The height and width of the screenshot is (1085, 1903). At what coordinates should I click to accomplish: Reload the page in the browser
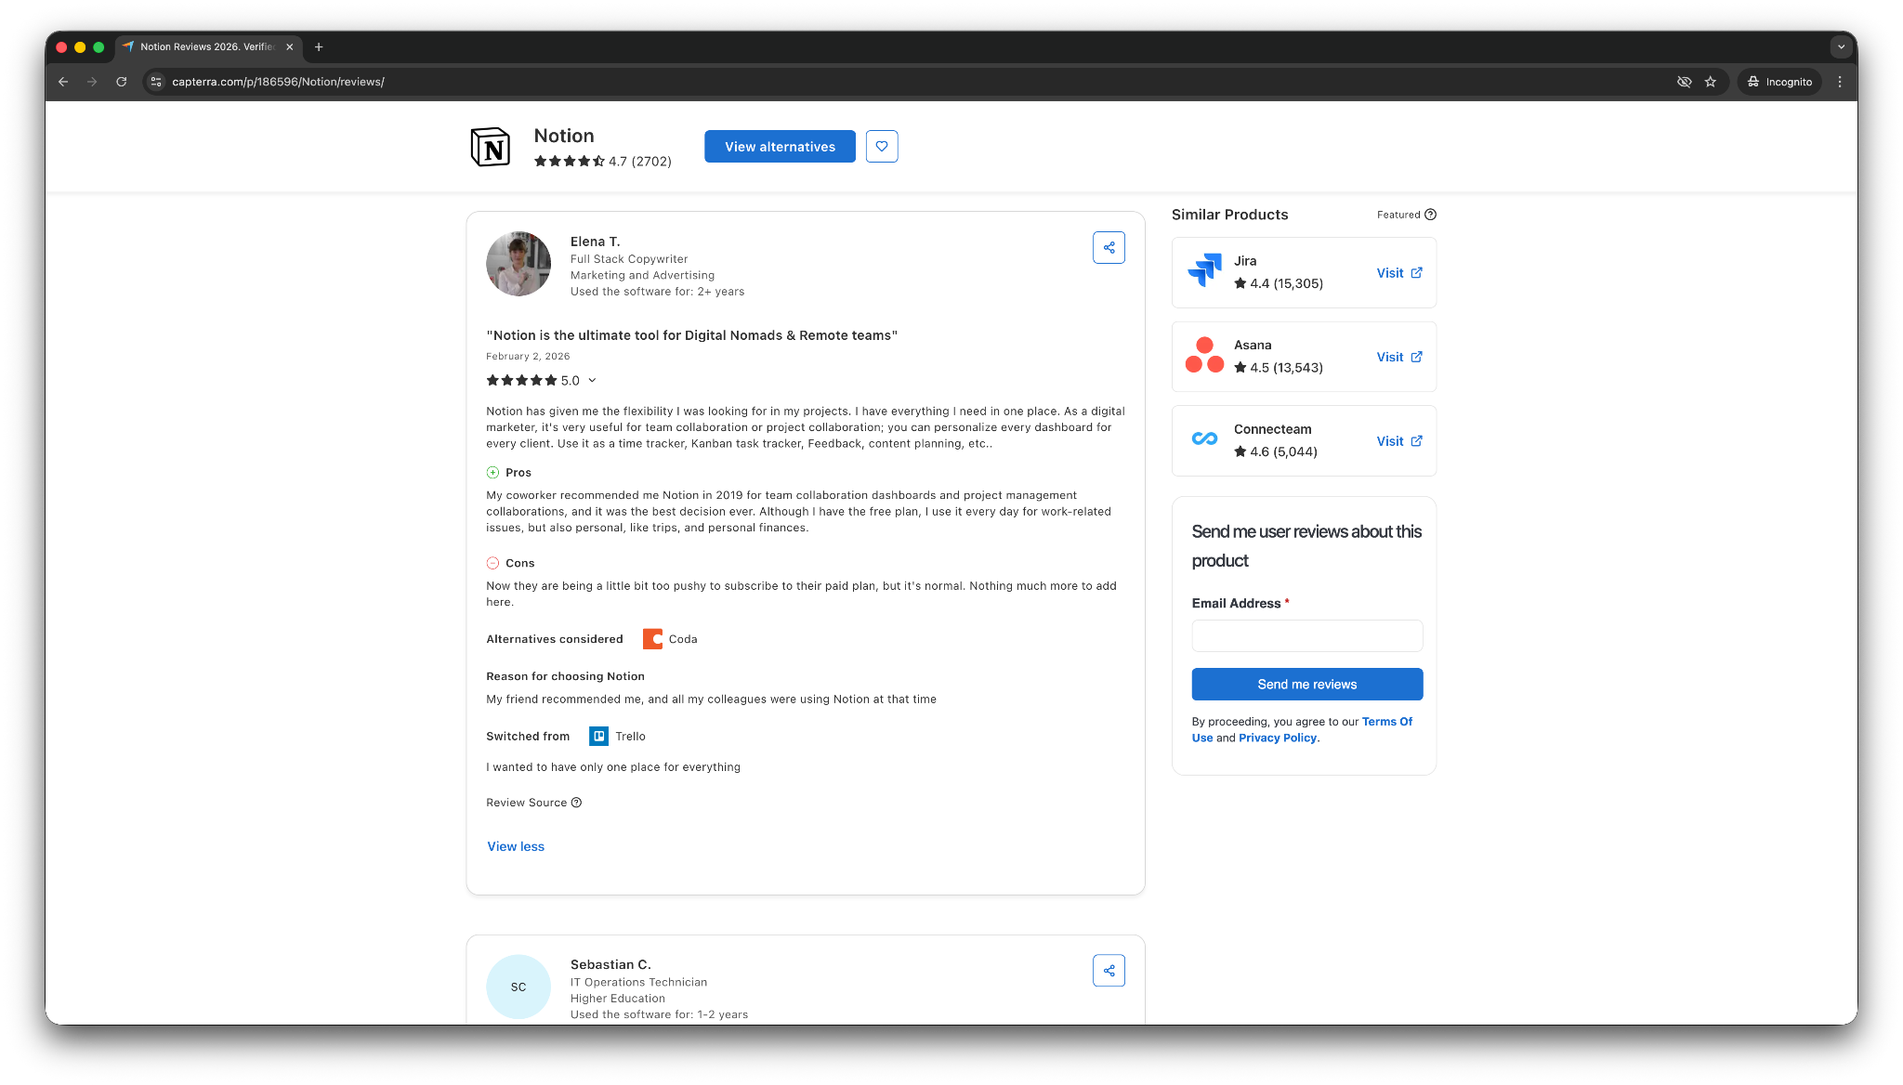[x=121, y=82]
